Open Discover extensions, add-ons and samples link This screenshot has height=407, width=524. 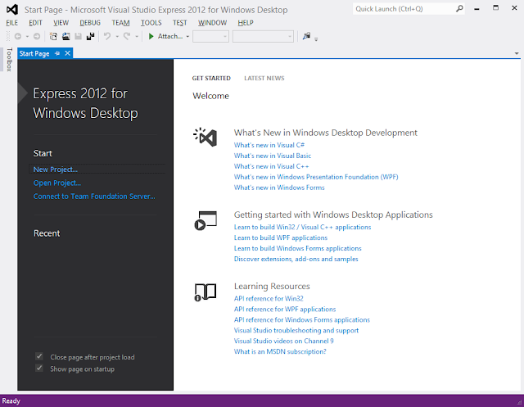click(x=296, y=259)
